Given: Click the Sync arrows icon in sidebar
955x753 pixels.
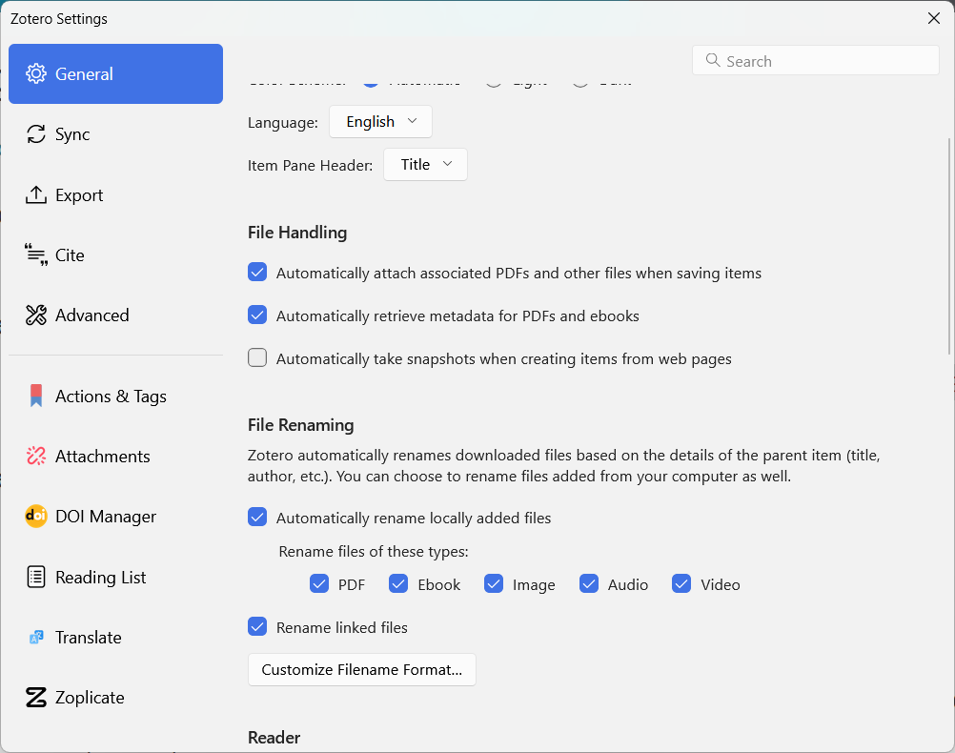Looking at the screenshot, I should (x=36, y=134).
